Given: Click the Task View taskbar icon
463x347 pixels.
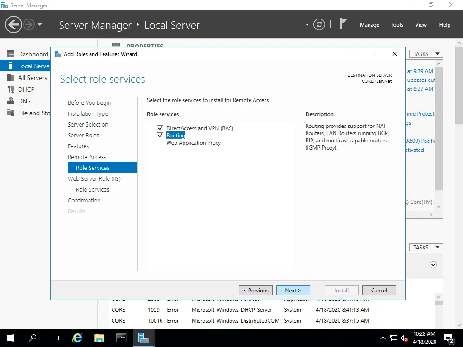Looking at the screenshot, I should 54,338.
